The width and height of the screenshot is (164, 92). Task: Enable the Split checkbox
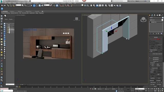157,74
